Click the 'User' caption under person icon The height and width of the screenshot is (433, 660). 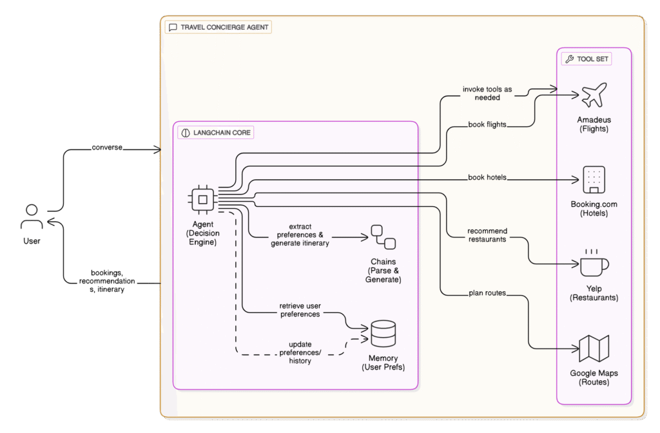(32, 241)
